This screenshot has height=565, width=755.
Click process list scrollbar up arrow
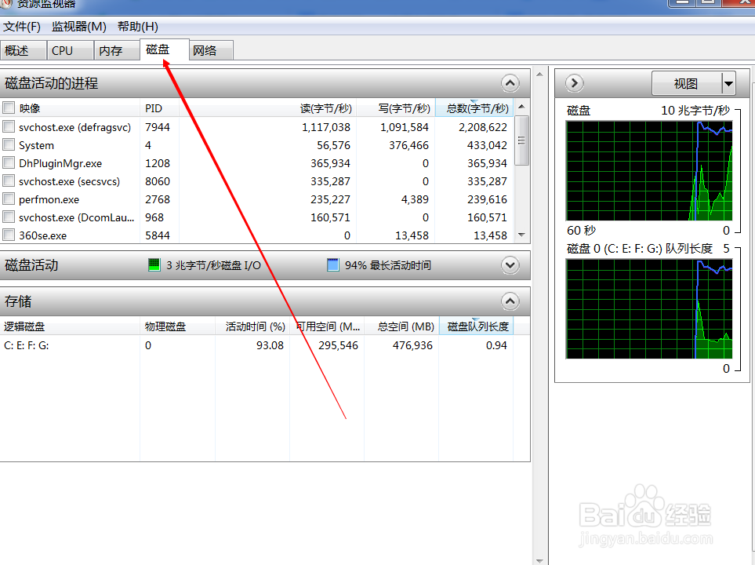tap(521, 107)
